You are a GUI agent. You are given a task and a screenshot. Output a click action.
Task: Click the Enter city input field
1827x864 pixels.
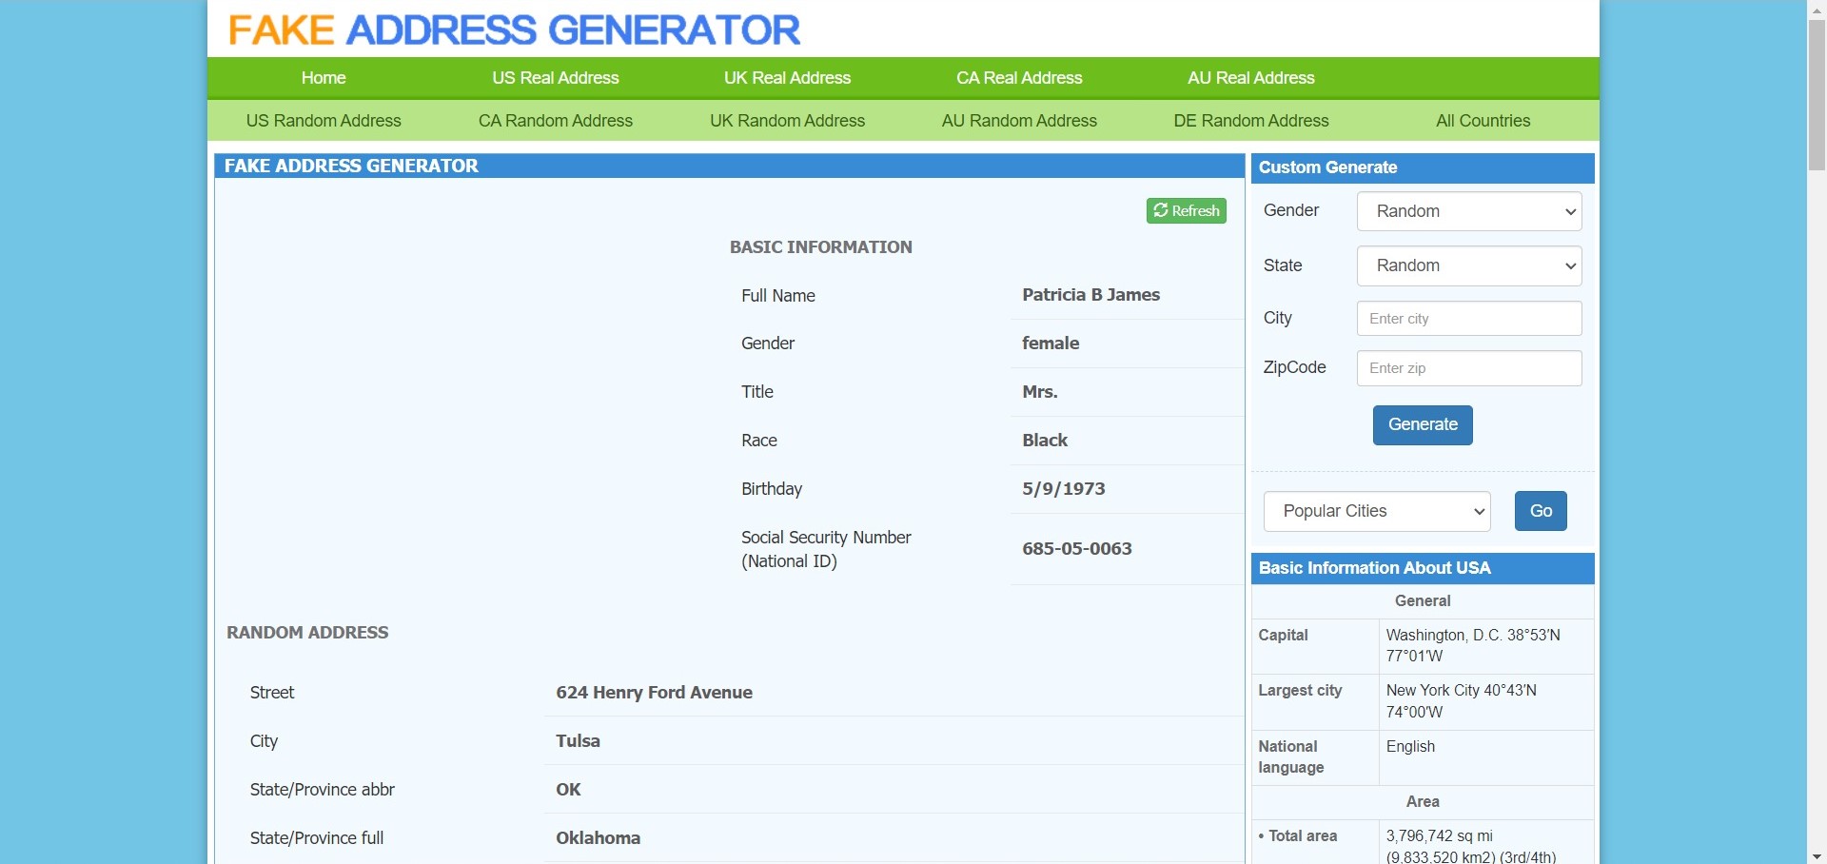[x=1468, y=319]
